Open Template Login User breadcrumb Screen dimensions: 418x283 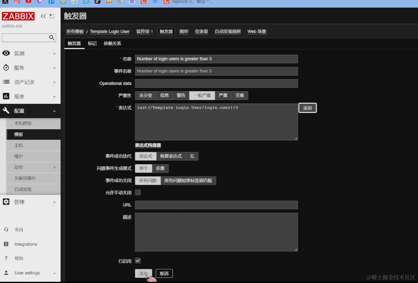coord(110,31)
